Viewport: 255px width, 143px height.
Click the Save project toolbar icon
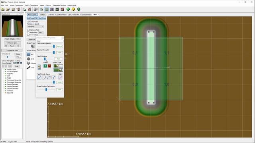tap(13, 10)
